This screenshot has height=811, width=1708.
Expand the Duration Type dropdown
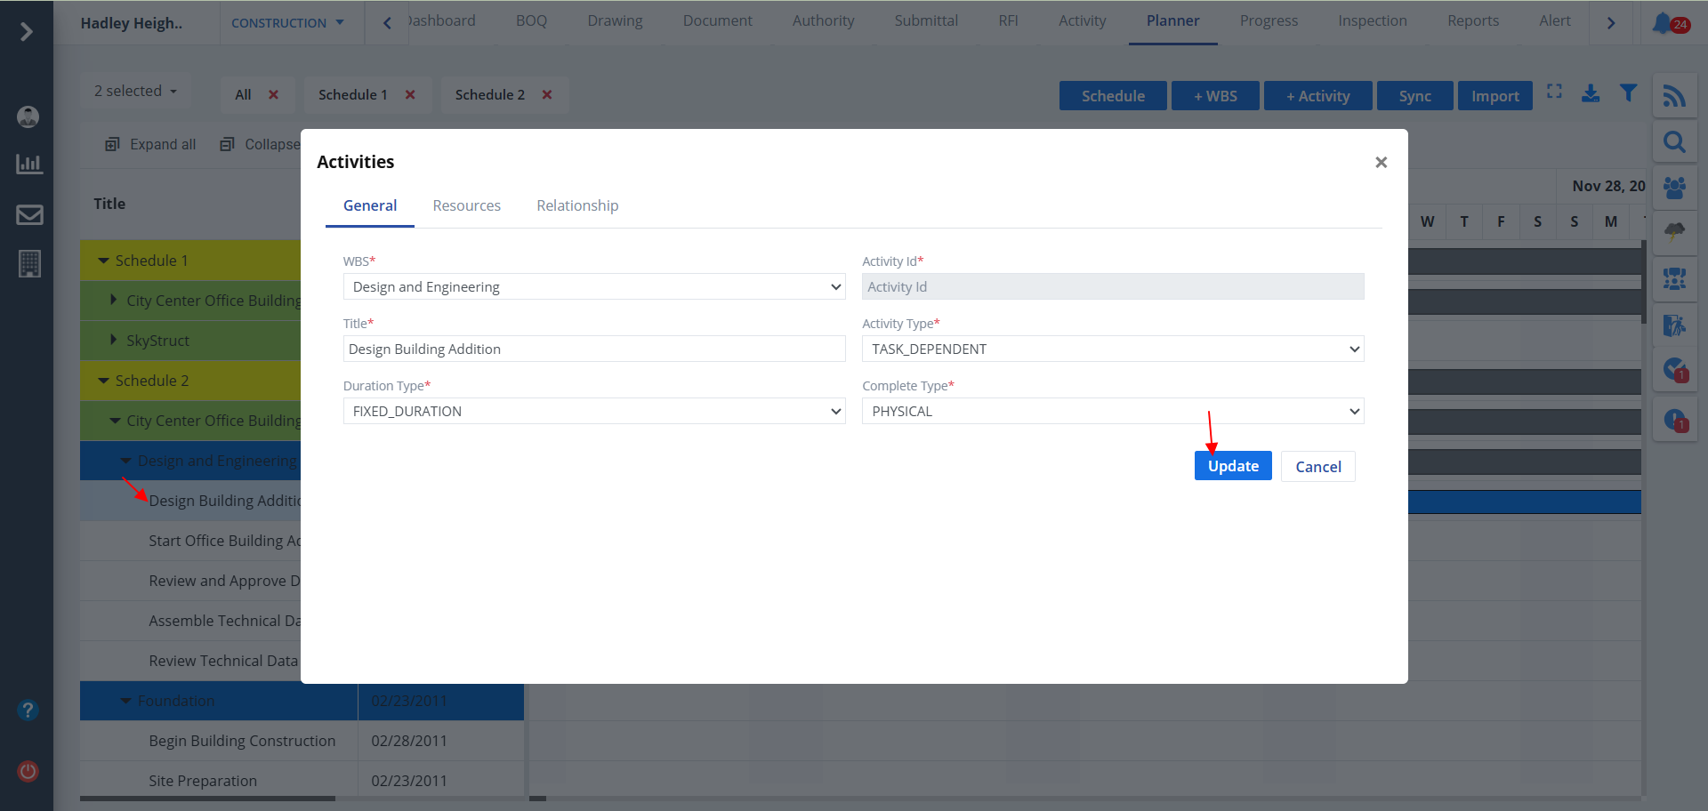[x=593, y=411]
